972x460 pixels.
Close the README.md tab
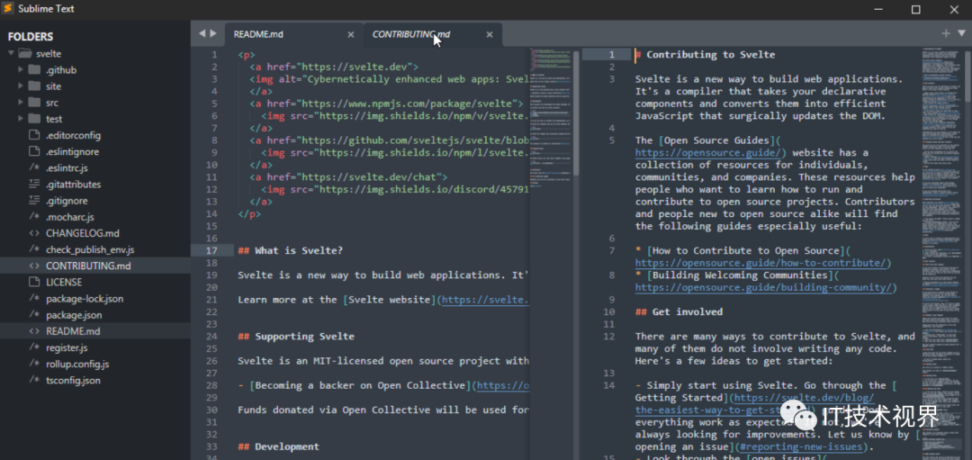pos(351,35)
